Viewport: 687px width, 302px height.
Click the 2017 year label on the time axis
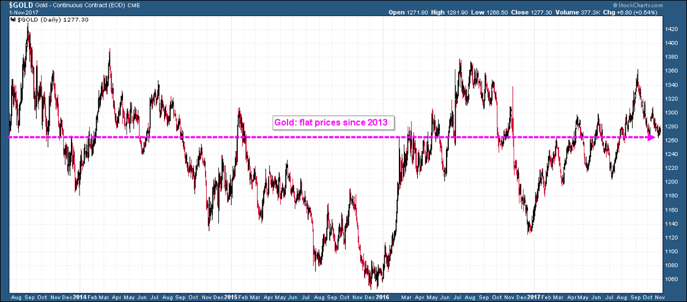534,296
